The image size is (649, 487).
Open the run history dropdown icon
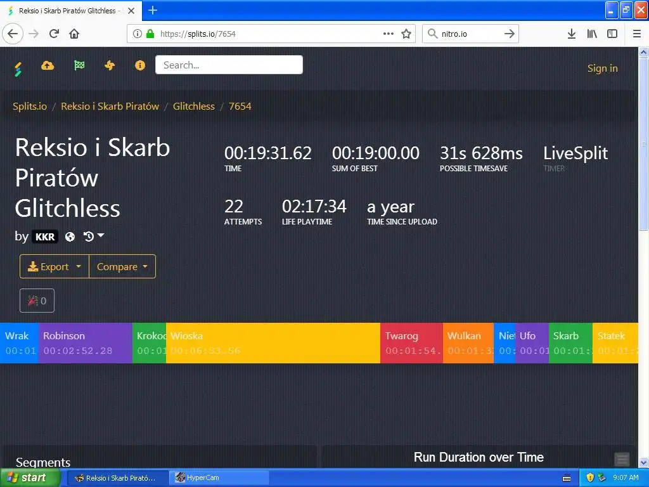[94, 237]
